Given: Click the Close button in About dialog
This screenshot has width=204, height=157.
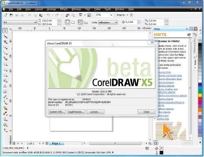Looking at the screenshot, I should 146,112.
